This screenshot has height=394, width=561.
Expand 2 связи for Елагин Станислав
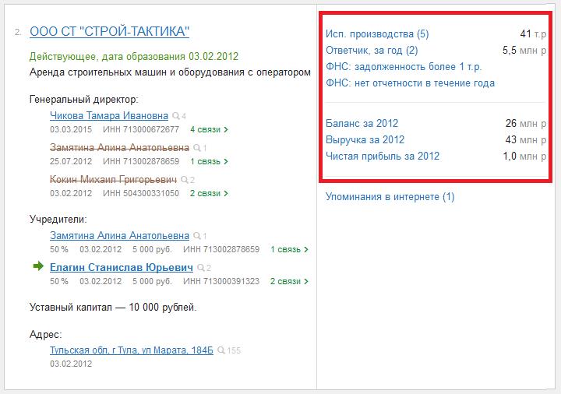[x=289, y=281]
